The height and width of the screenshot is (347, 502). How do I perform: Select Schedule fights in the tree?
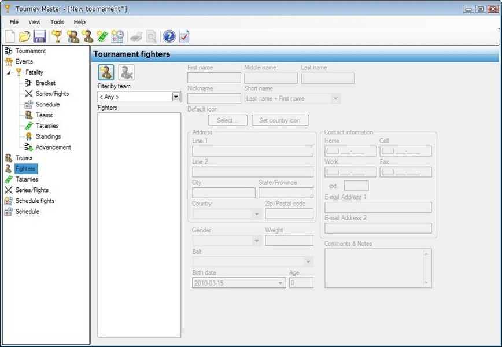35,201
